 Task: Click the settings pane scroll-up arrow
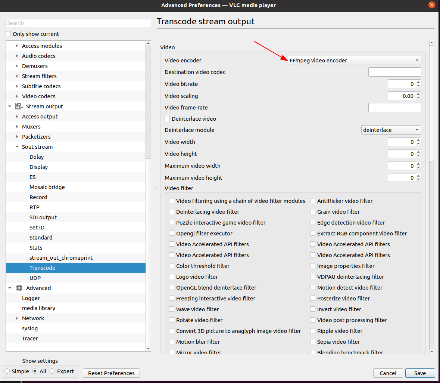432,43
